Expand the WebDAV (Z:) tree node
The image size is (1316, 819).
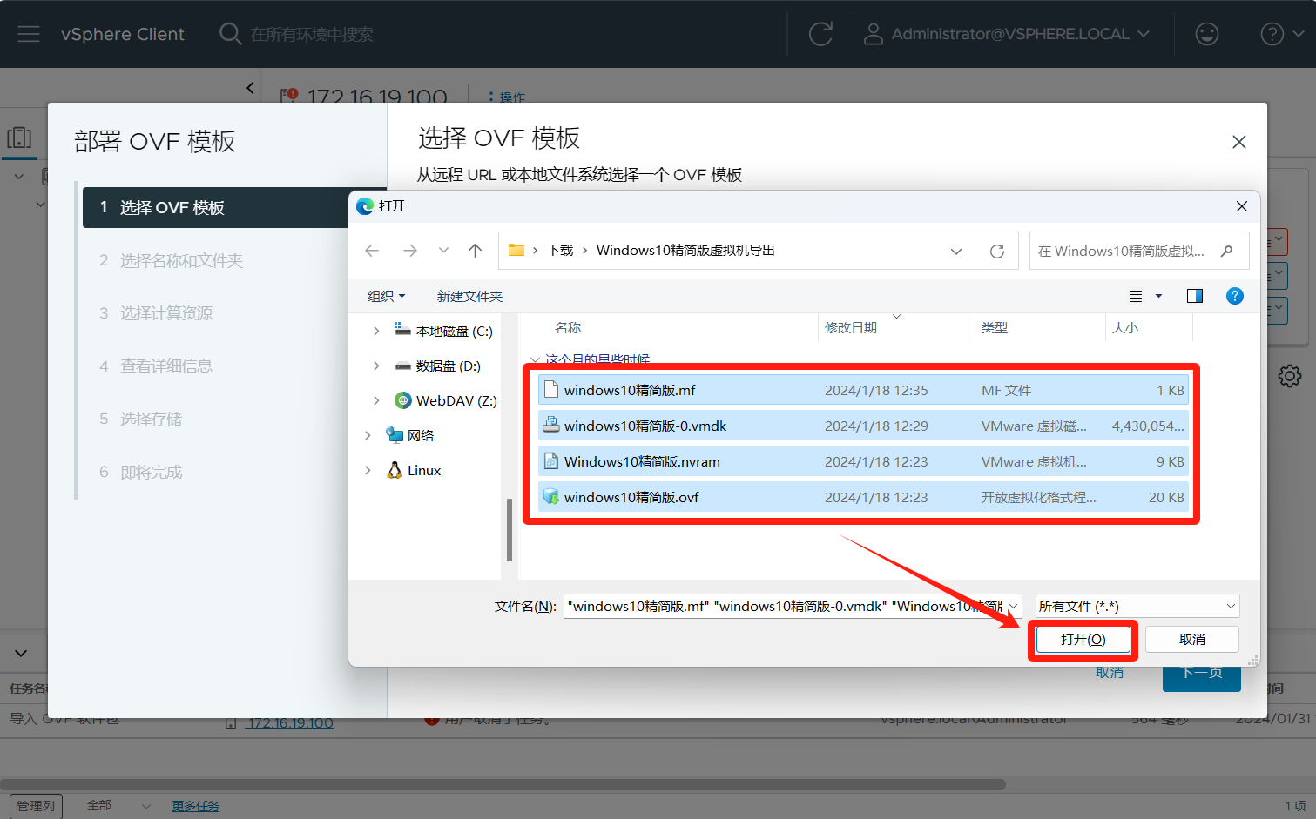(376, 400)
